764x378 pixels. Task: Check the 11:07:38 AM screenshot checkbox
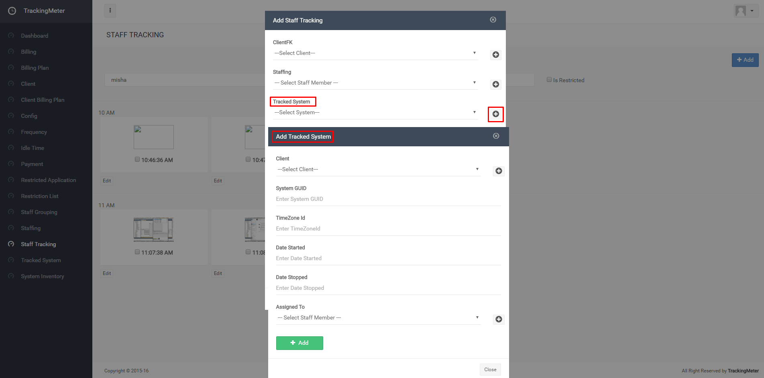click(x=137, y=252)
